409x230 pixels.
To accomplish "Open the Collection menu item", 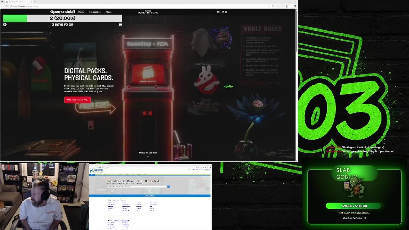I will (95, 12).
